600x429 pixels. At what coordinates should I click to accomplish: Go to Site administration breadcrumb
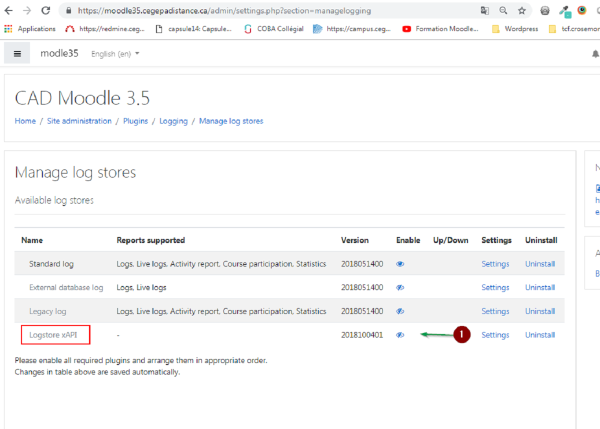[79, 121]
